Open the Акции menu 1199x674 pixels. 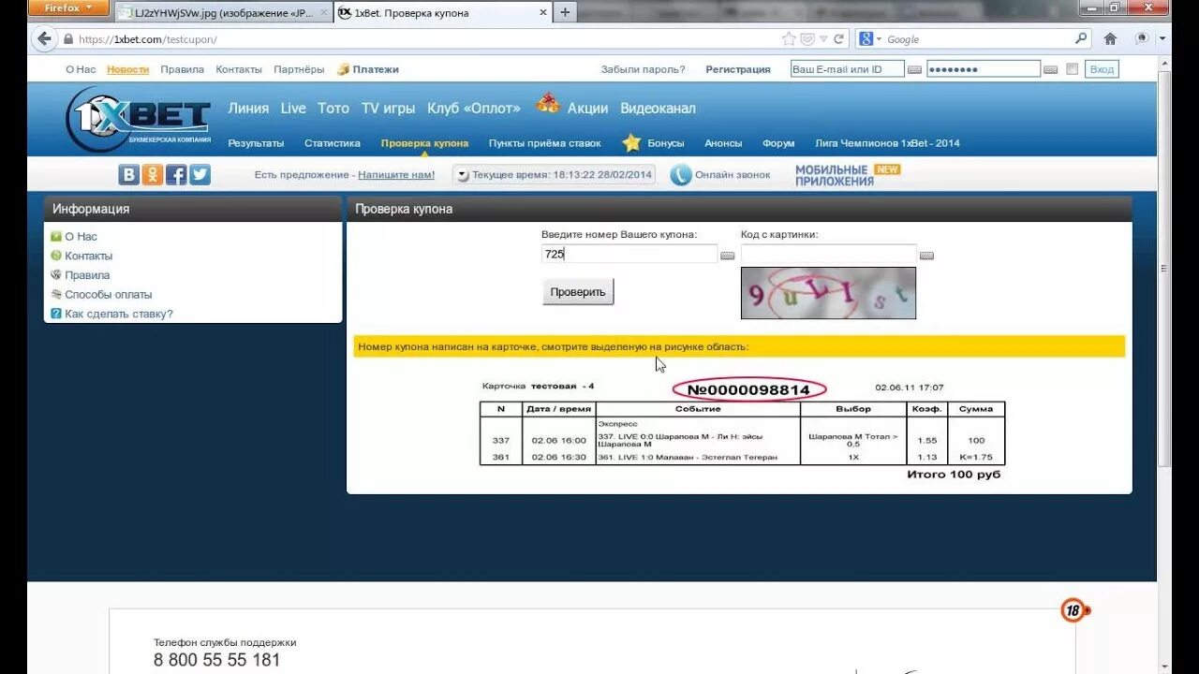point(587,109)
